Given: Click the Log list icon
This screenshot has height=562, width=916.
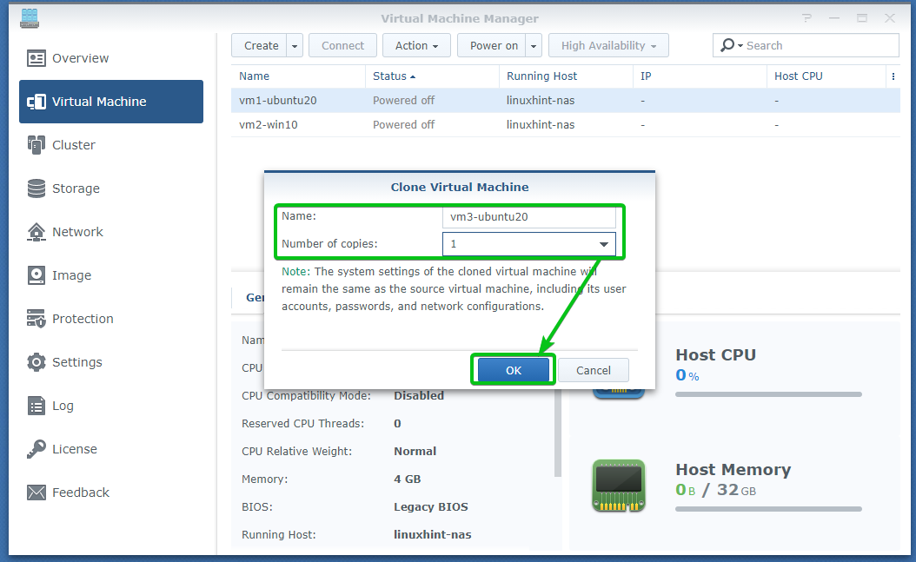Looking at the screenshot, I should tap(37, 406).
